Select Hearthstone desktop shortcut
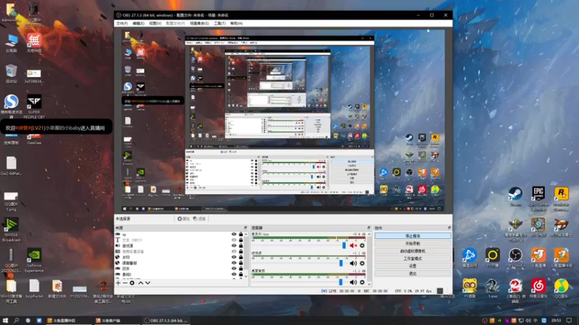The image size is (579, 325). pyautogui.click(x=538, y=227)
